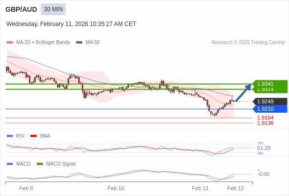The width and height of the screenshot is (289, 196).
Task: Click the '9MA' legend label
Action: (45, 136)
